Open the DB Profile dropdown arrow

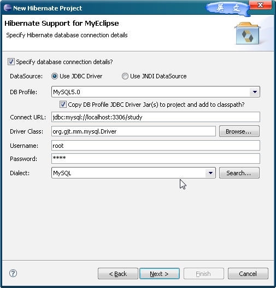coord(255,92)
